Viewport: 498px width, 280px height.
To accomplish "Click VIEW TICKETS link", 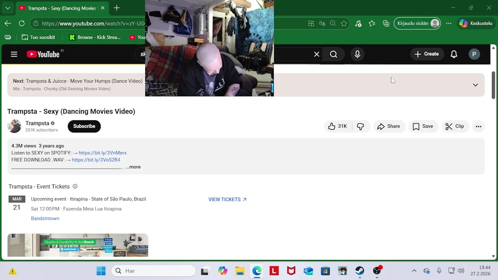I will (227, 199).
